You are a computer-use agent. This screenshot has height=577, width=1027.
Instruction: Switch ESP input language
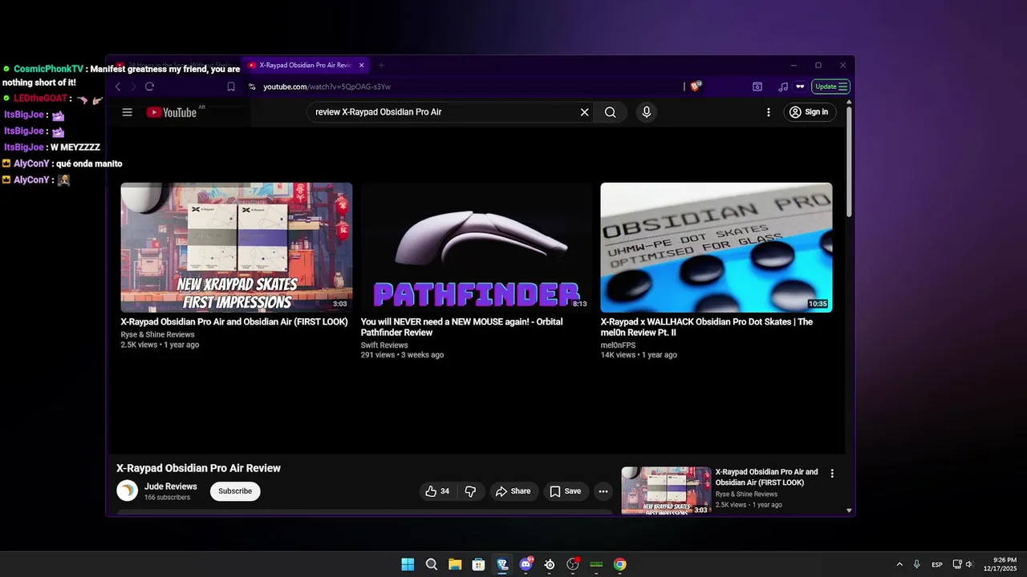937,564
